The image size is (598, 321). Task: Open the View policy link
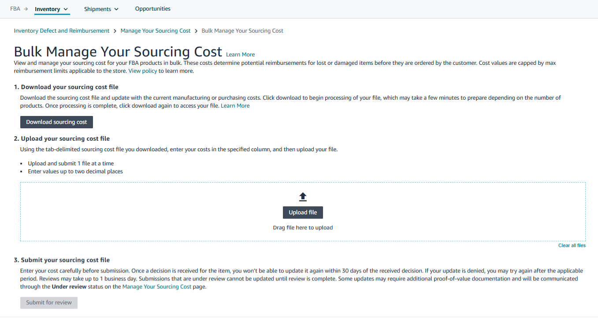coord(142,71)
